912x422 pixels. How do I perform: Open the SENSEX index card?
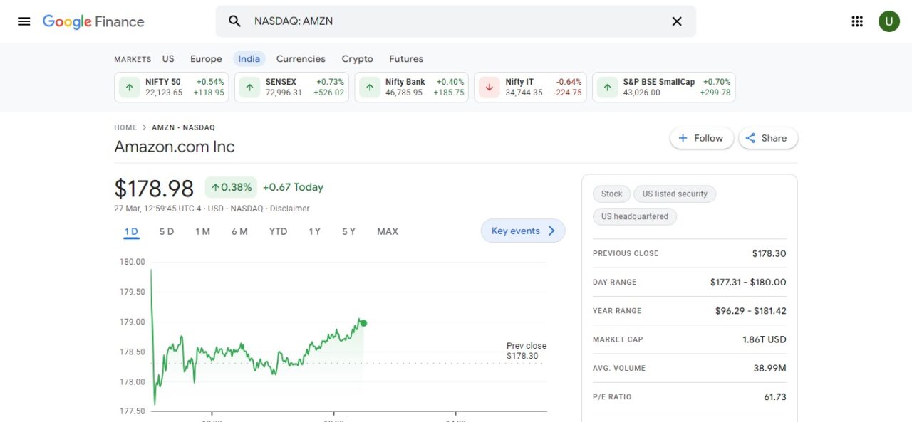291,88
